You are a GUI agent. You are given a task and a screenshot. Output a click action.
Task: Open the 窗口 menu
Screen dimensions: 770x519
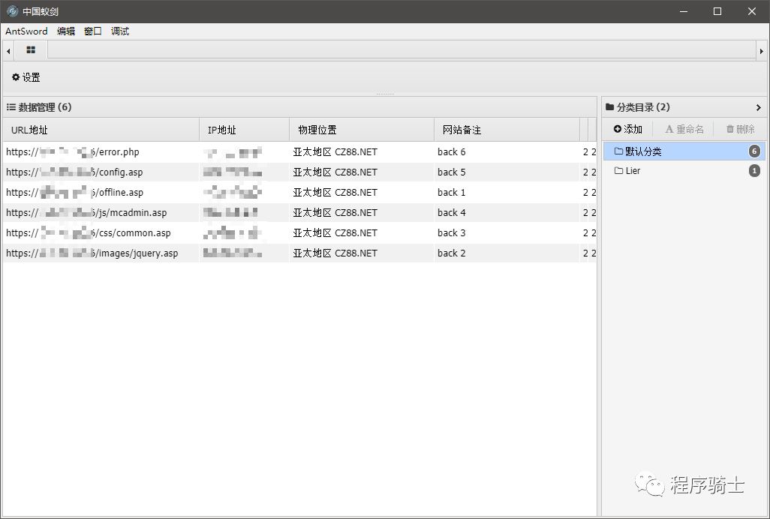point(93,31)
